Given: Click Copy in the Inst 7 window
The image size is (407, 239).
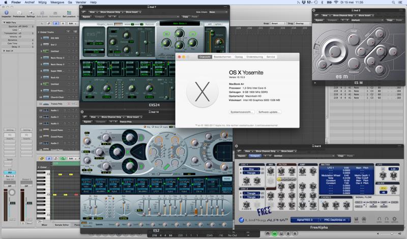Looking at the screenshot, I should point(185,17).
